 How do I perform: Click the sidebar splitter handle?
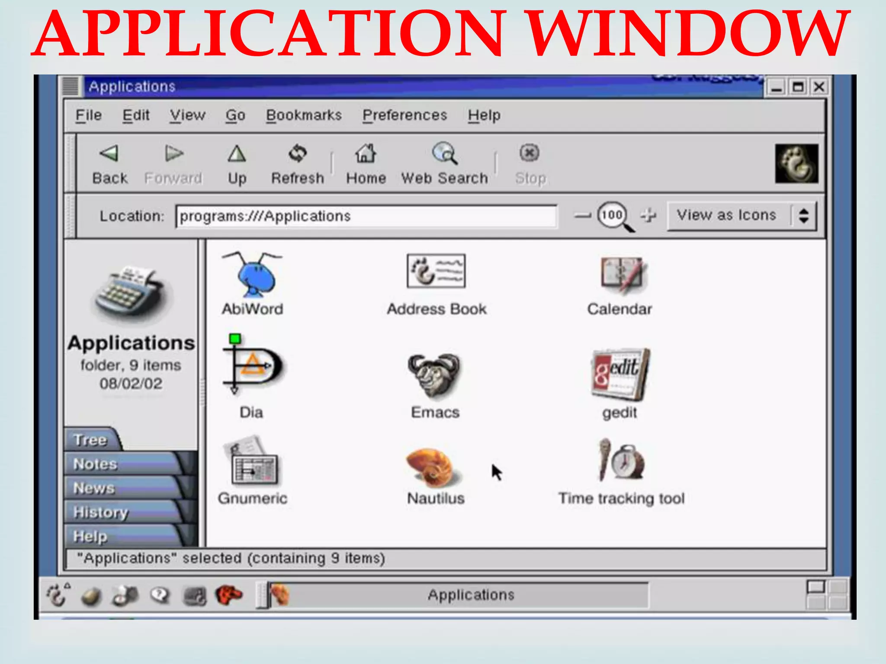click(x=202, y=393)
